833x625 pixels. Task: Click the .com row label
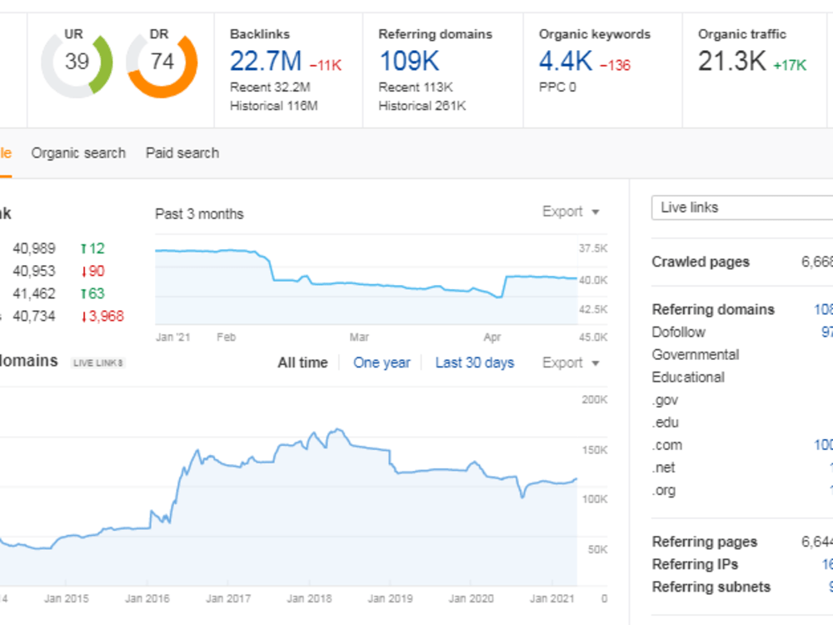[x=666, y=445]
